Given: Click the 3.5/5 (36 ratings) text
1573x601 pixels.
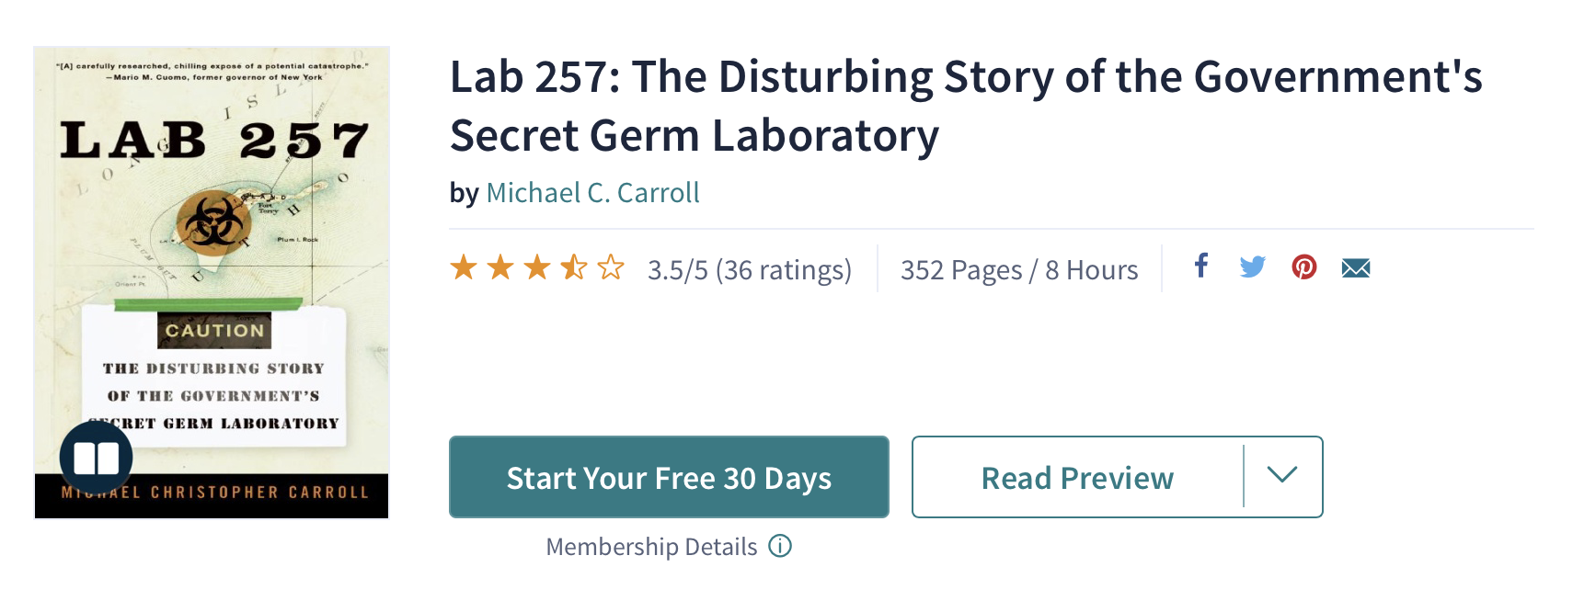Looking at the screenshot, I should (x=749, y=270).
